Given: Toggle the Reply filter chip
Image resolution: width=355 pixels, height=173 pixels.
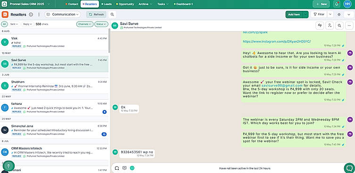Looking at the screenshot, I should pyautogui.click(x=28, y=24).
